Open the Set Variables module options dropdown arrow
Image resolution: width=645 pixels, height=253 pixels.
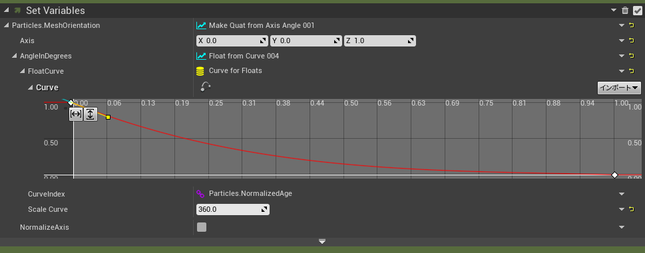coord(614,11)
